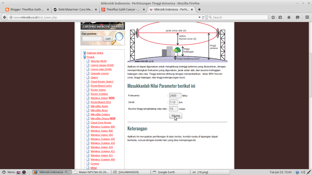312x175 pixels.
Task: Open the Wireless Indoor 493 link
Action: tap(101, 135)
